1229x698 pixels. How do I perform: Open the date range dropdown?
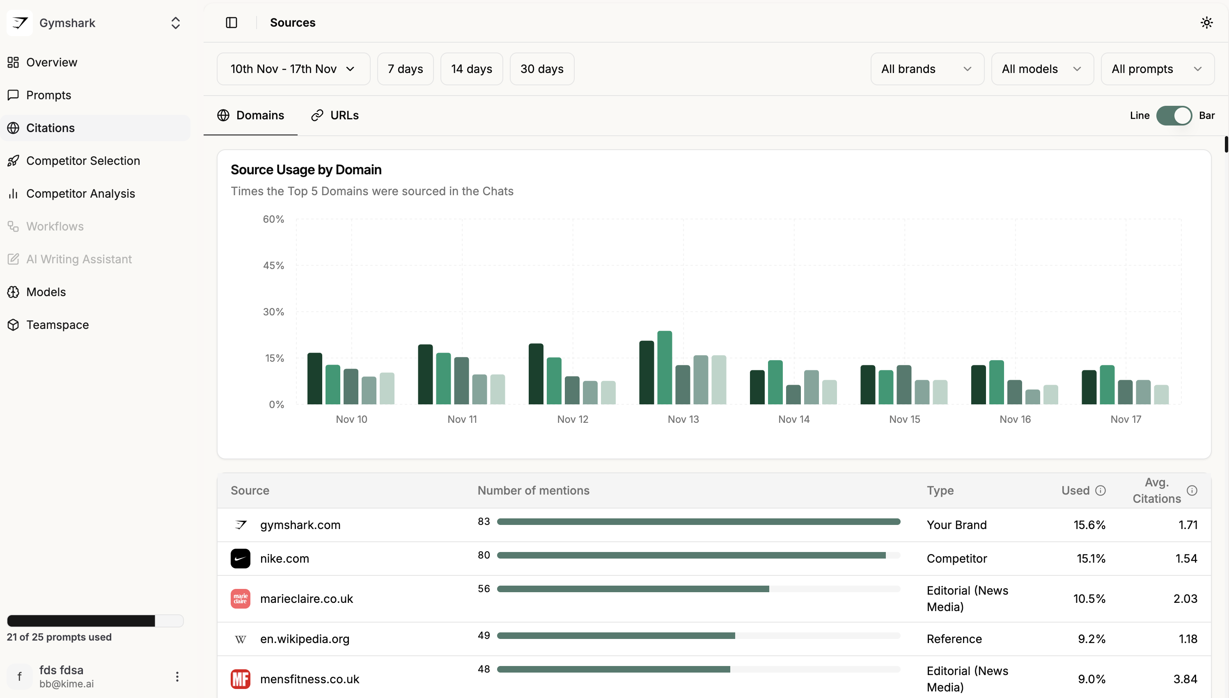tap(293, 69)
